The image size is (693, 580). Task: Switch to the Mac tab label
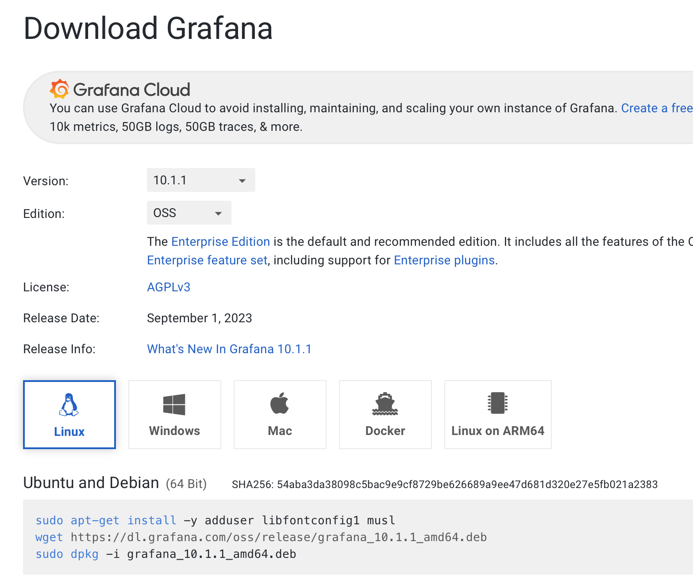tap(280, 431)
